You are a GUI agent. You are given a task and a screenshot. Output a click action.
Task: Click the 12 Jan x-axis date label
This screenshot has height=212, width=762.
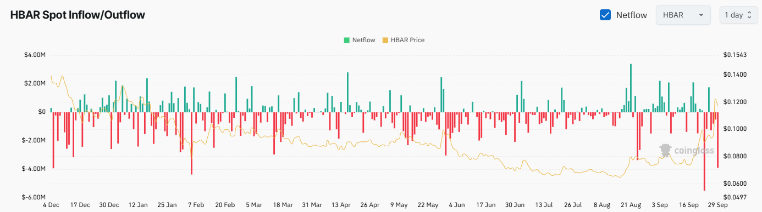(x=138, y=205)
